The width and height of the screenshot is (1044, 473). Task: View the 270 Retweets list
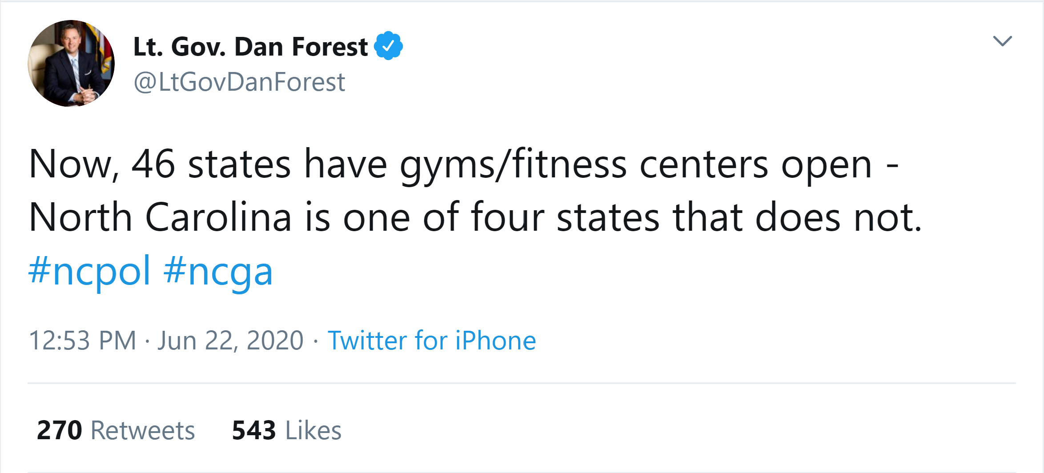116,429
